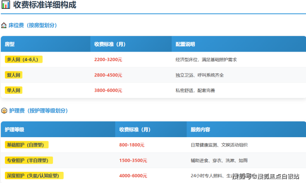Click the highlighted 双人间 label
Screen dimensions: 306x183
pyautogui.click(x=13, y=75)
